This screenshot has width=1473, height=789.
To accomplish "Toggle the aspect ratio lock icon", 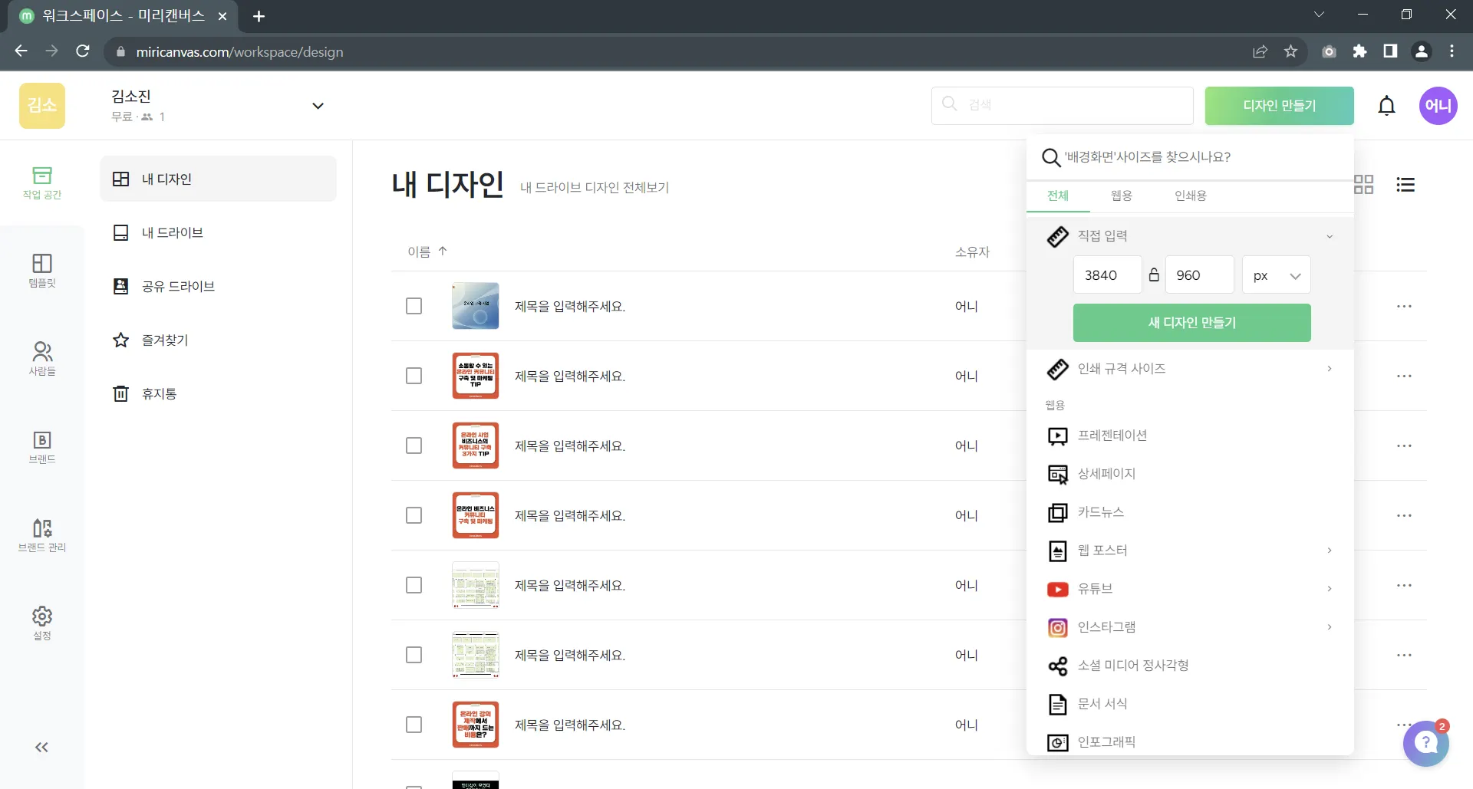I will (x=1154, y=275).
